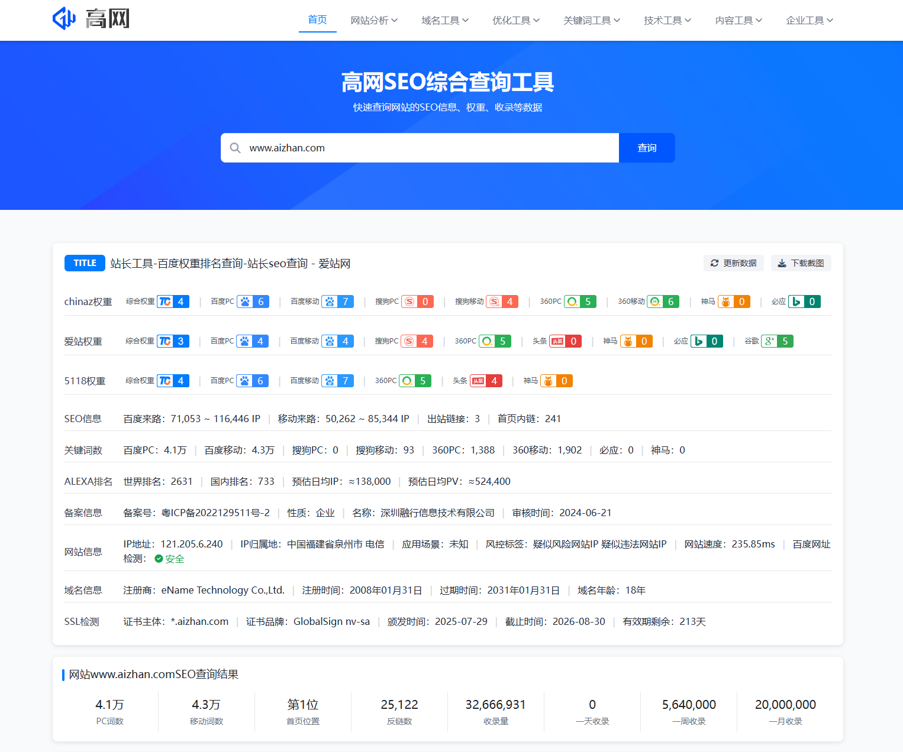This screenshot has height=752, width=903.
Task: Click the download icon beside 下载截图
Action: [782, 263]
